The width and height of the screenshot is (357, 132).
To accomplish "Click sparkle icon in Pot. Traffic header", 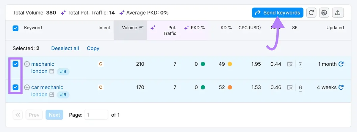I will tap(153, 28).
